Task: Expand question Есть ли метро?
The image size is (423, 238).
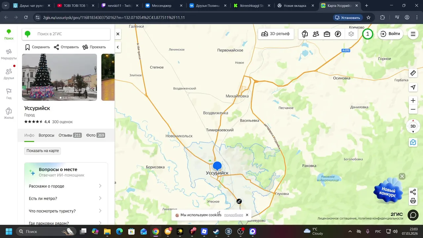Action: [66, 198]
